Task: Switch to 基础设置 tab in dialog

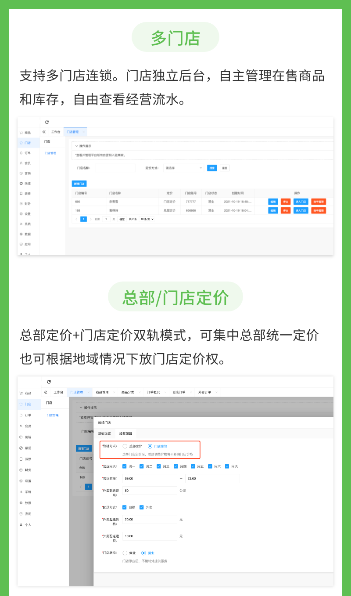Action: point(104,433)
